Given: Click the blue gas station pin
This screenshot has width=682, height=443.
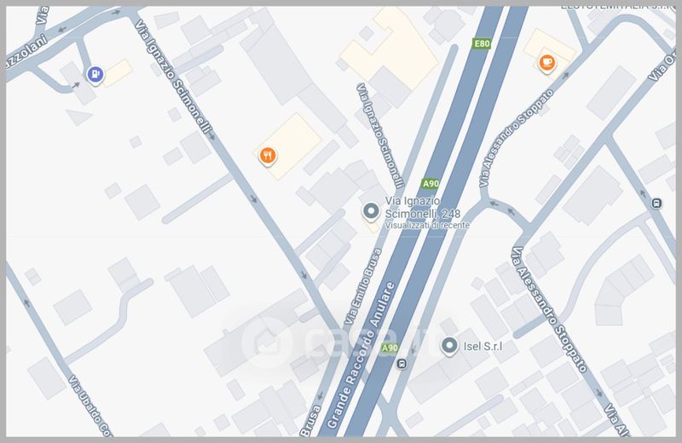Looking at the screenshot, I should pyautogui.click(x=95, y=75).
